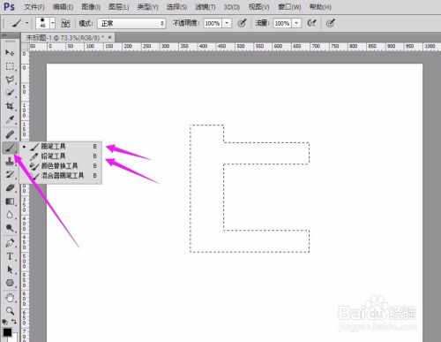The image size is (441, 342).
Task: Choose 颜色替换工具 from flyout menu
Action: [x=61, y=166]
